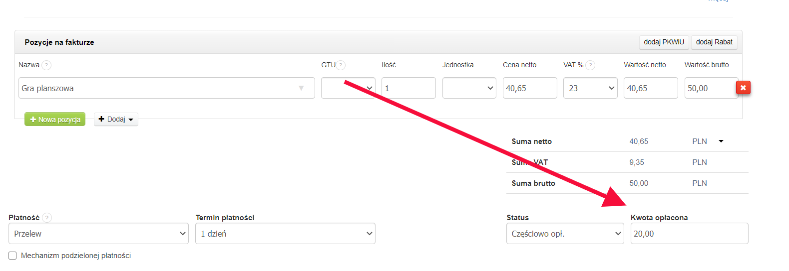
Task: Expand the PLN currency arrow
Action: point(721,141)
